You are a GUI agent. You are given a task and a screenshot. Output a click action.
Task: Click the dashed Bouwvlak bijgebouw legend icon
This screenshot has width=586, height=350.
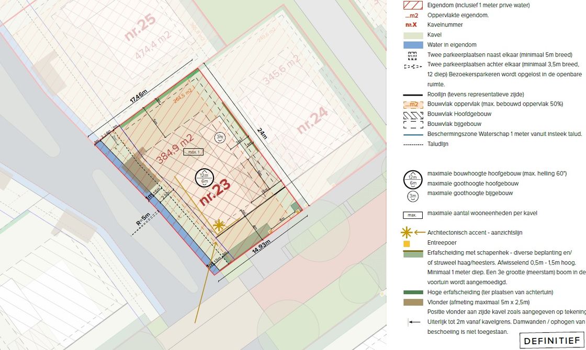pyautogui.click(x=413, y=124)
